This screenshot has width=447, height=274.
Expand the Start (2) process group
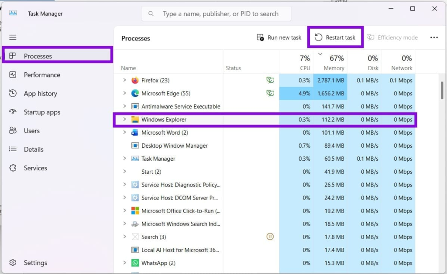coord(124,172)
